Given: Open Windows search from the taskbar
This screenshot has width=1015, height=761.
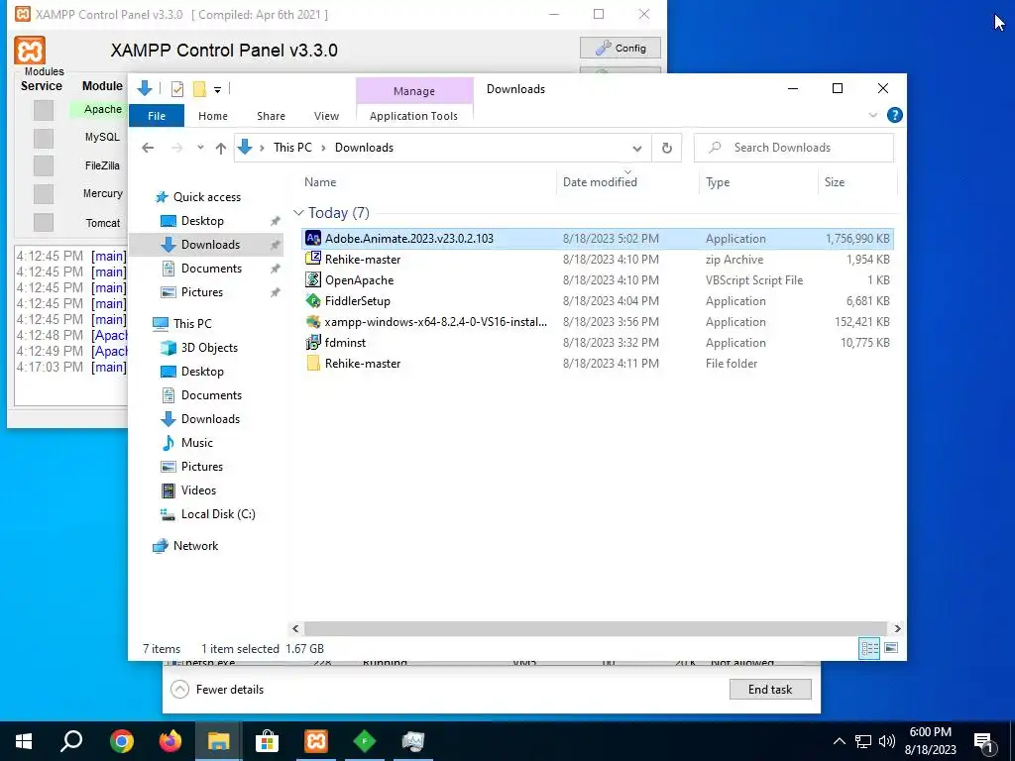Looking at the screenshot, I should (71, 741).
